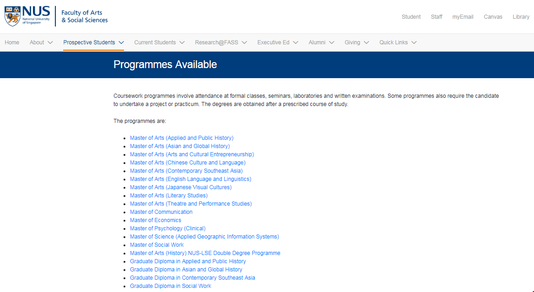Screen dimensions: 534x292
Task: Click the Student link in header
Action: pyautogui.click(x=411, y=17)
